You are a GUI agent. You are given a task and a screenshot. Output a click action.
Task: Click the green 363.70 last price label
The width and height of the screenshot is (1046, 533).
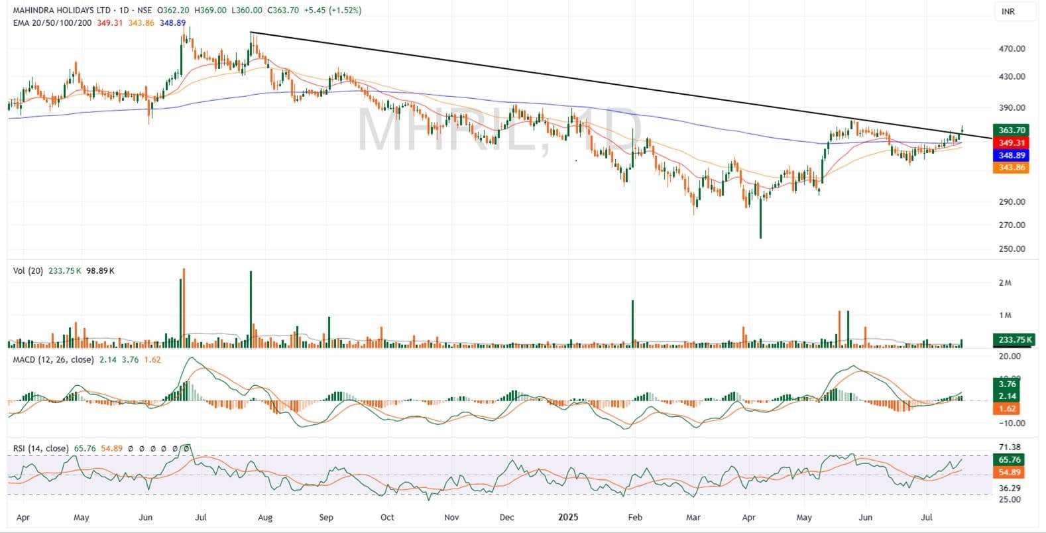[x=1011, y=131]
